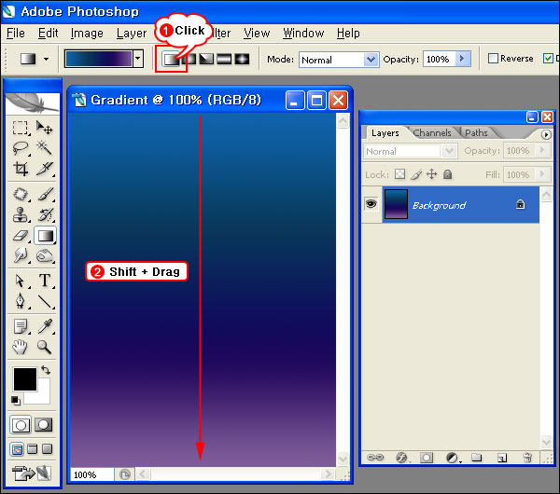Open the tool preset picker arrow
The width and height of the screenshot is (560, 494).
46,59
